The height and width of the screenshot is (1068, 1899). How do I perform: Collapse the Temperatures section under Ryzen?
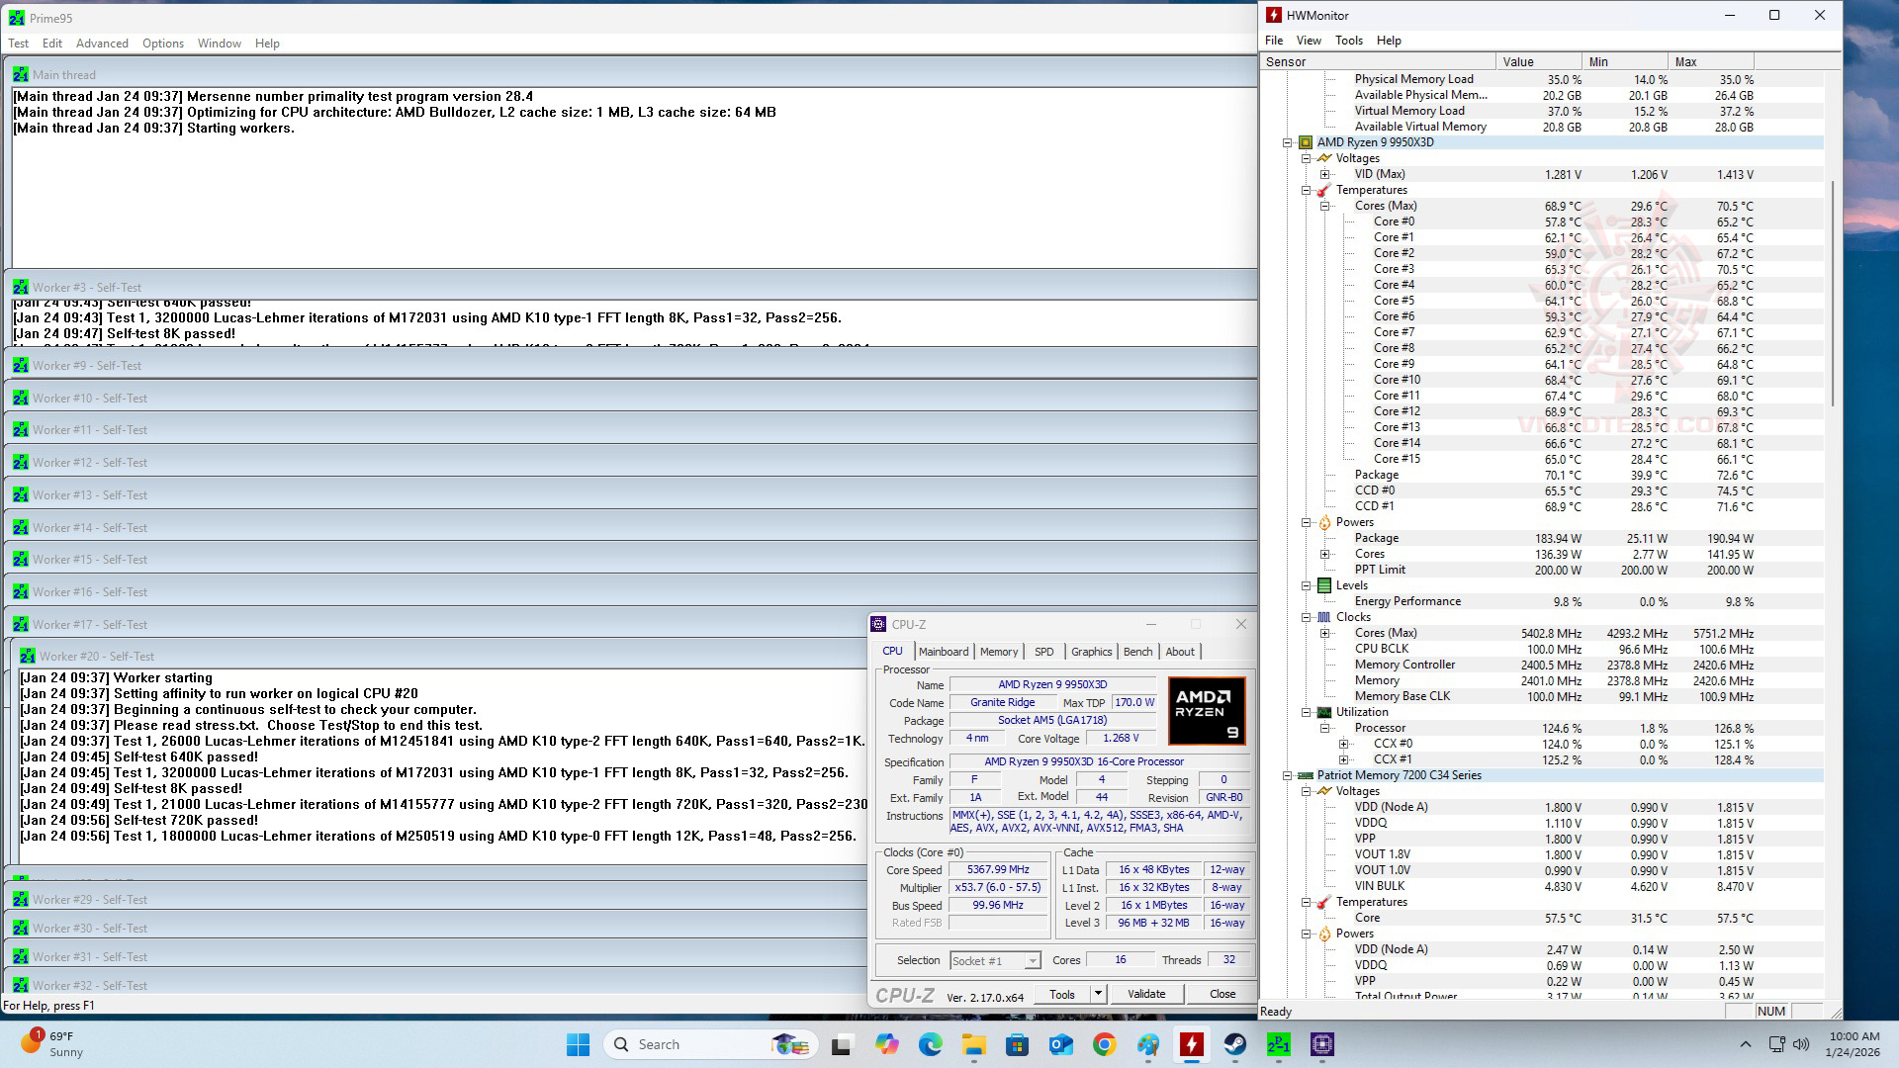click(1307, 190)
